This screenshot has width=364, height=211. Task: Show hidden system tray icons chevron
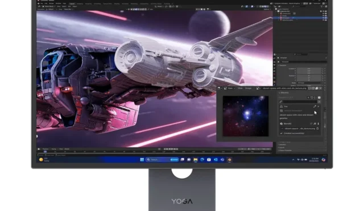[x=293, y=159]
